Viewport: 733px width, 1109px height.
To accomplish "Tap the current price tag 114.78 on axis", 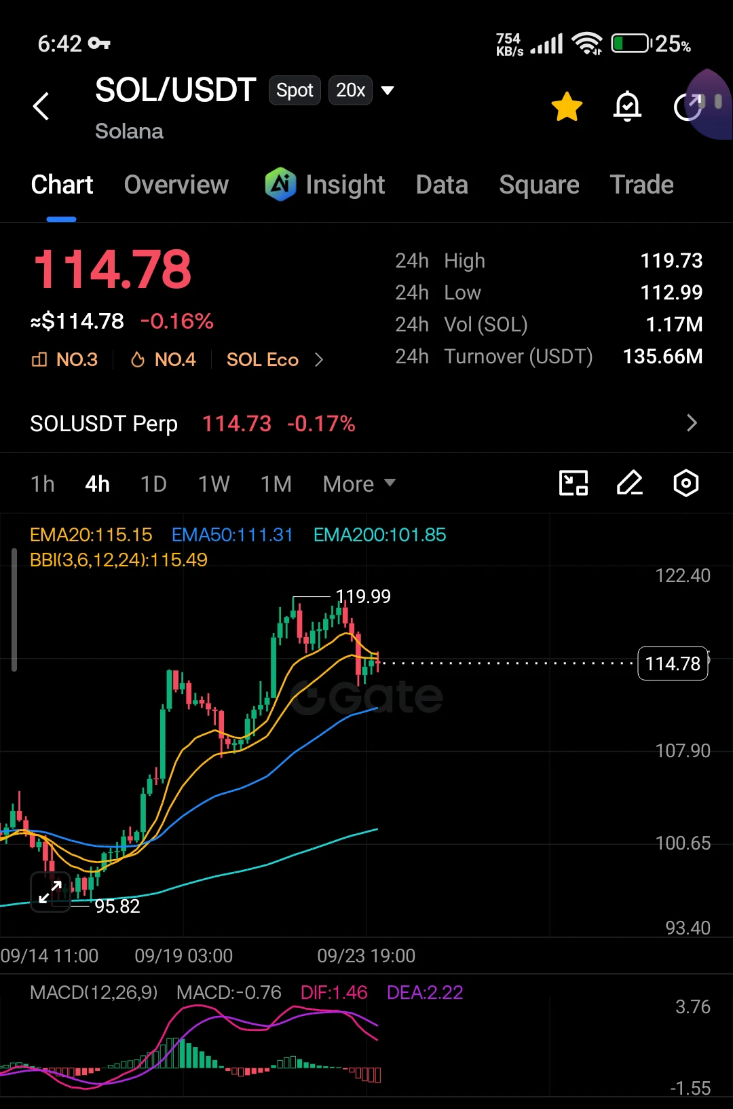I will (x=673, y=663).
